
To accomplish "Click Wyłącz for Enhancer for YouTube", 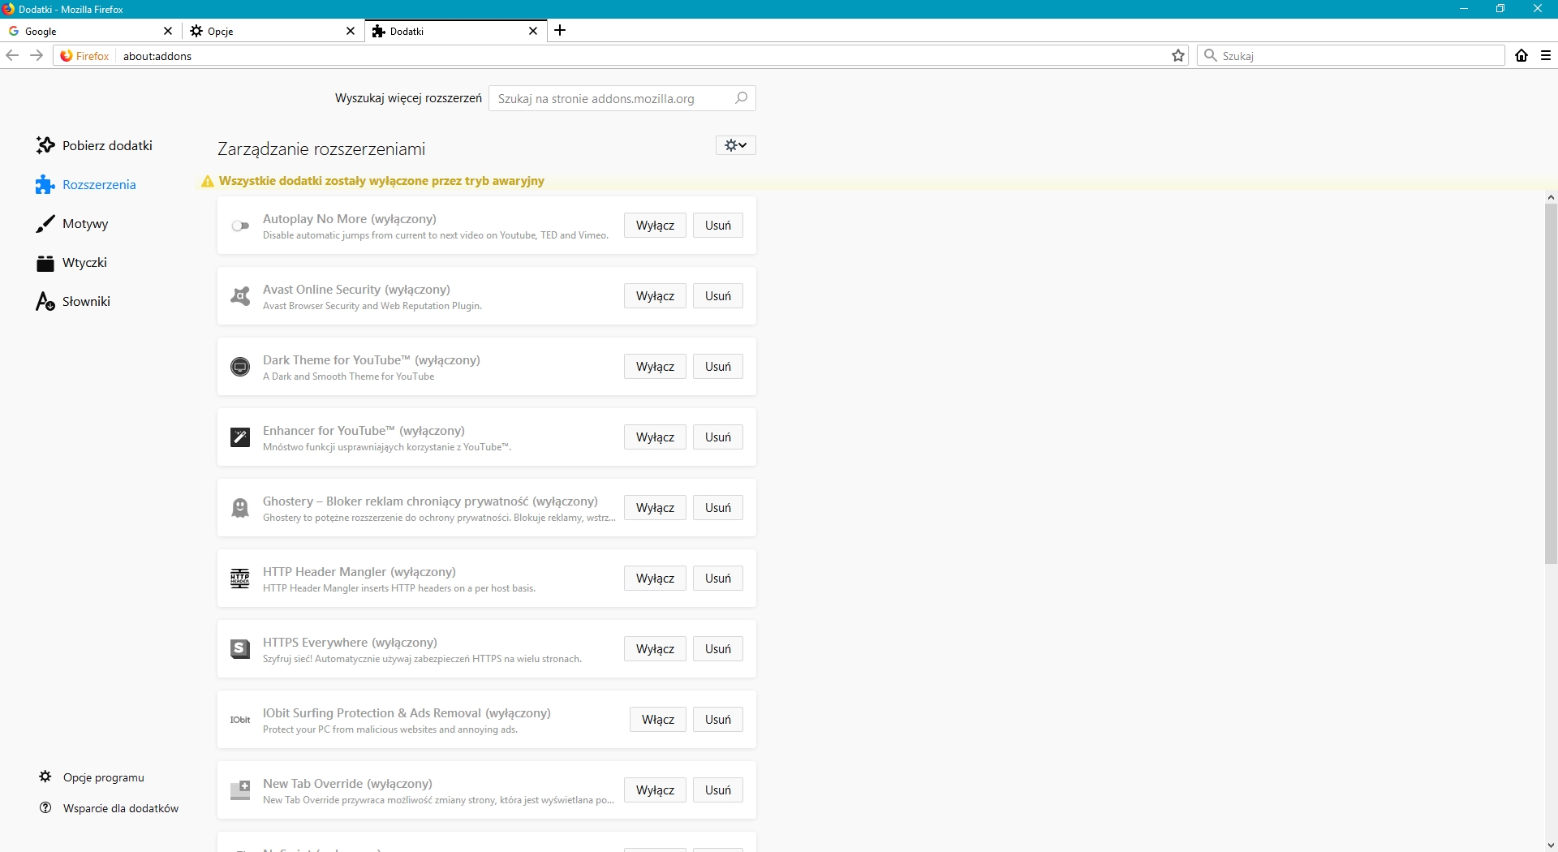I will (655, 437).
